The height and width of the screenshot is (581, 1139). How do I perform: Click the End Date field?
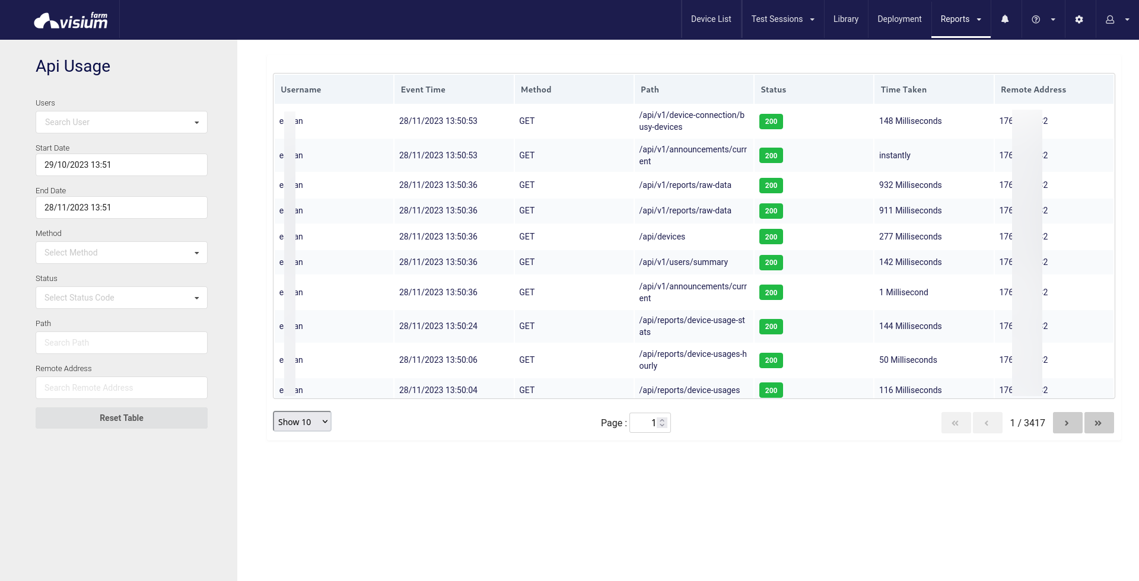(122, 207)
